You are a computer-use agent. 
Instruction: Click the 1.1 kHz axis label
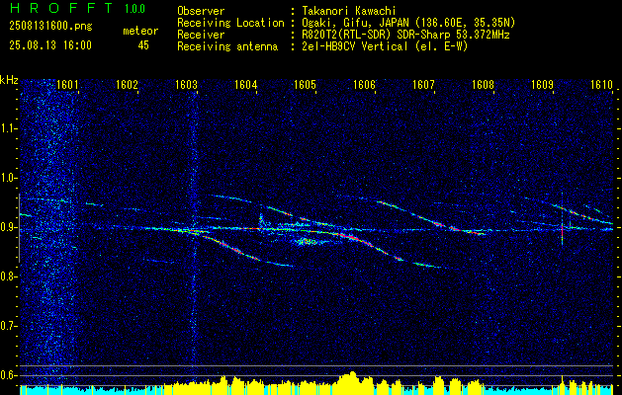pos(8,128)
